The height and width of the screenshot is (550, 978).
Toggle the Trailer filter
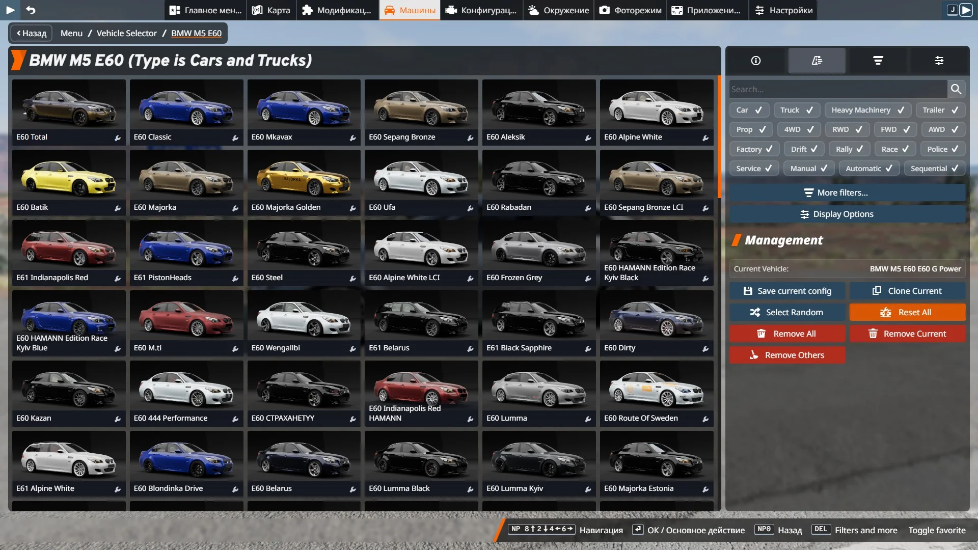click(x=941, y=110)
